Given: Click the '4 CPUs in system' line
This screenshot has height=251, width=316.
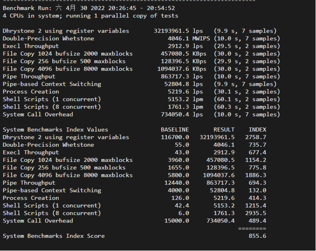Looking at the screenshot, I should (90, 16).
